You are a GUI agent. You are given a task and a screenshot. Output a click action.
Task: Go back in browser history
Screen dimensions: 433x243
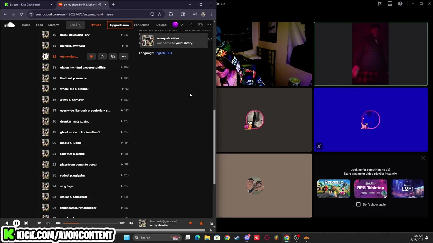(x=5, y=14)
